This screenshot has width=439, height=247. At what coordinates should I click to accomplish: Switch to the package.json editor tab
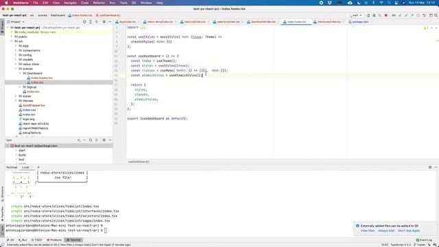(x=360, y=22)
